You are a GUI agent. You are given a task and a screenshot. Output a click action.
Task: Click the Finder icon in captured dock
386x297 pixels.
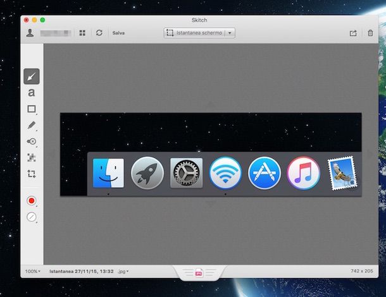tap(108, 173)
